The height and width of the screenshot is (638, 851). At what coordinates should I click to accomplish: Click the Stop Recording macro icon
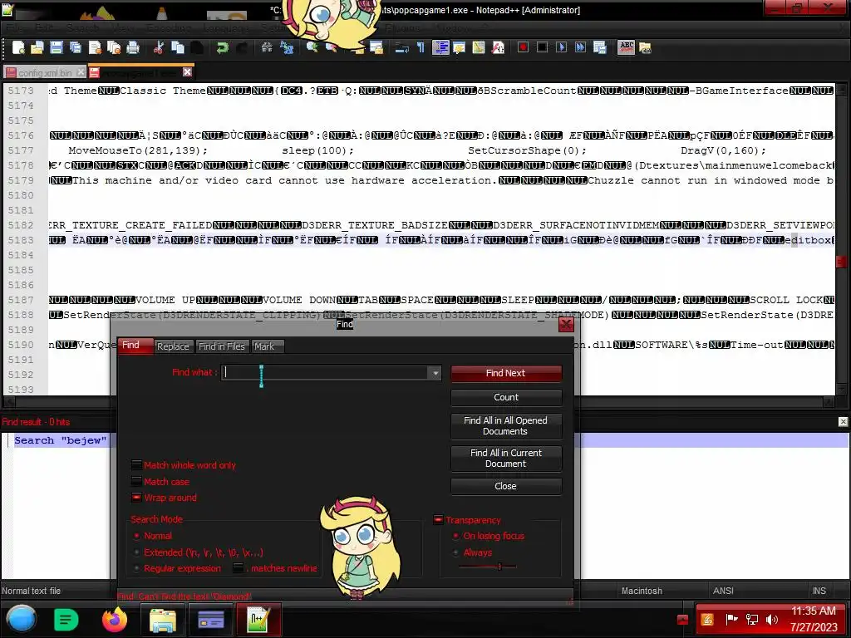tap(542, 47)
